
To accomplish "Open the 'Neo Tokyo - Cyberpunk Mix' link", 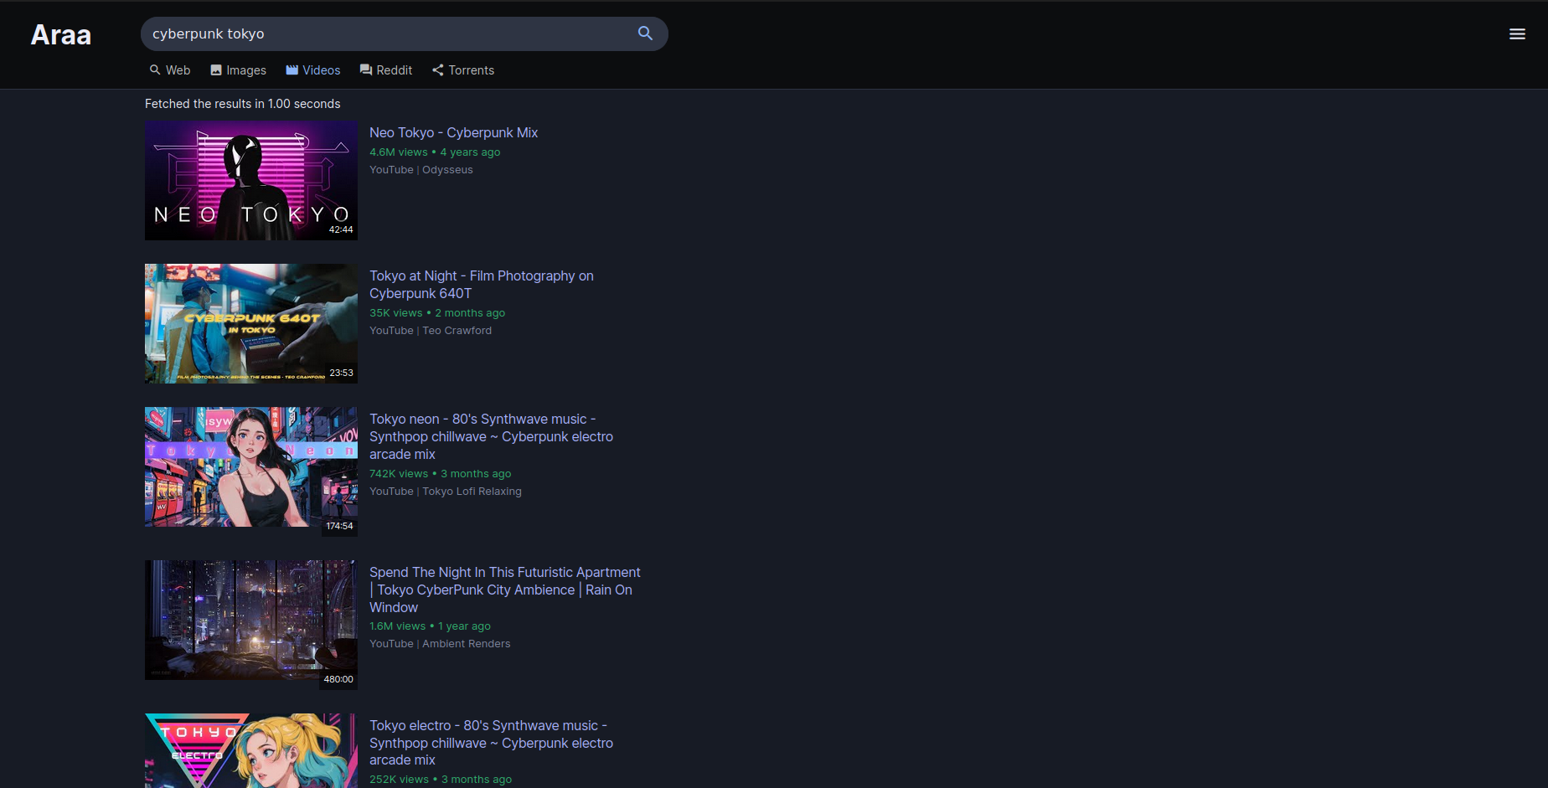I will pyautogui.click(x=454, y=132).
